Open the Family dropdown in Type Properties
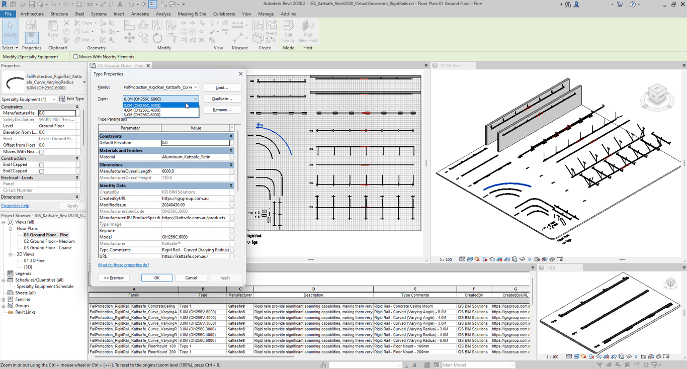Viewport: 687px width, 369px height. [x=195, y=87]
